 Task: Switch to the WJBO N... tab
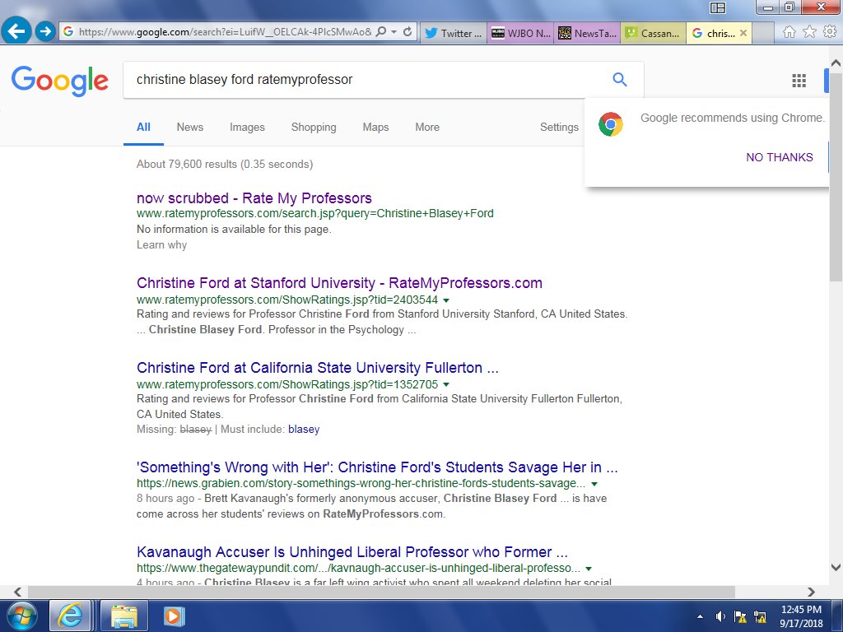coord(520,33)
